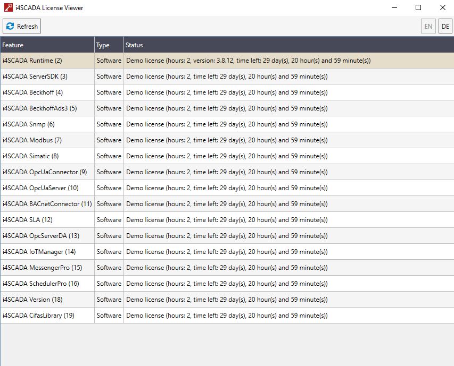This screenshot has width=454, height=366.
Task: Click the refresh arrows icon in the toolbar
Action: pyautogui.click(x=10, y=26)
